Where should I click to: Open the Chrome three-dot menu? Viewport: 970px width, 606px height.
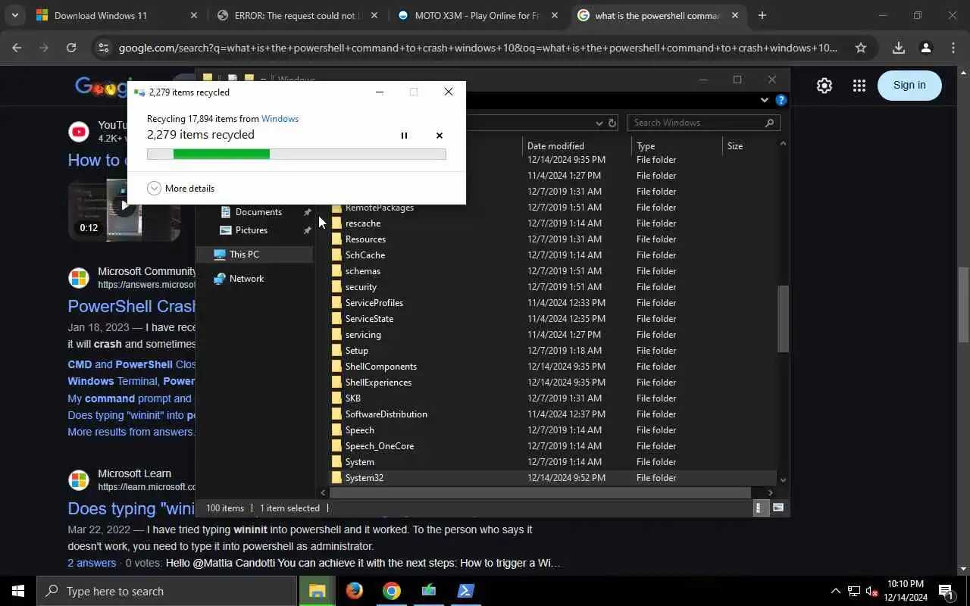[x=953, y=48]
